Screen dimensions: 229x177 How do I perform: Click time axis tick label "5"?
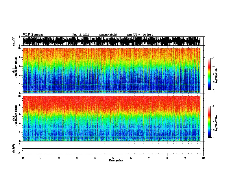(113, 158)
